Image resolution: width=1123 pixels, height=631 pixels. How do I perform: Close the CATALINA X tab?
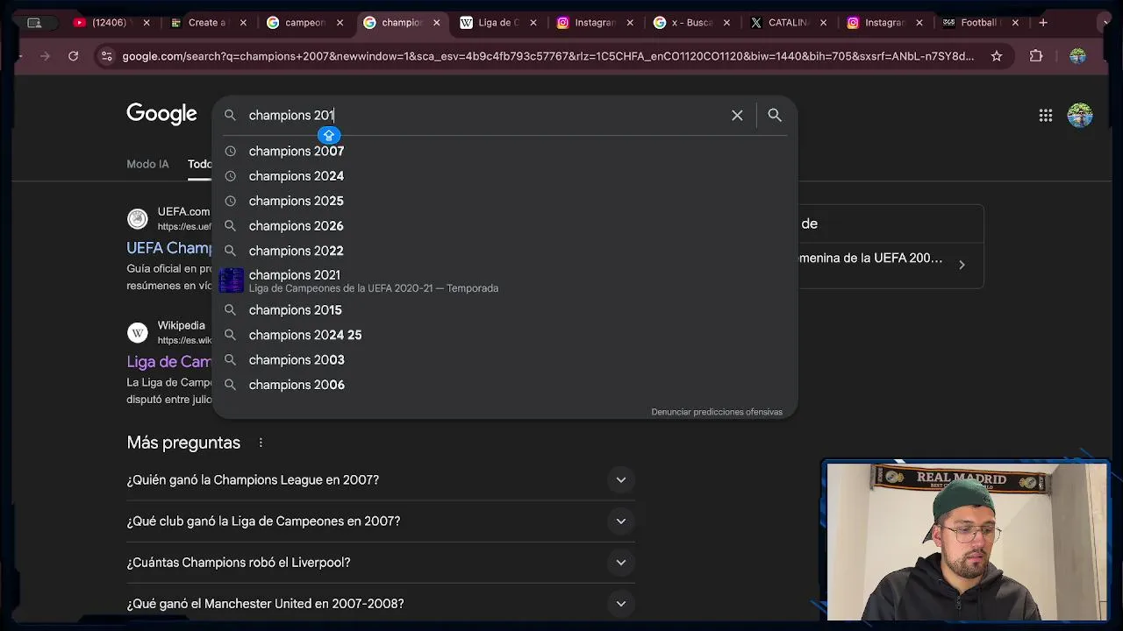823,23
